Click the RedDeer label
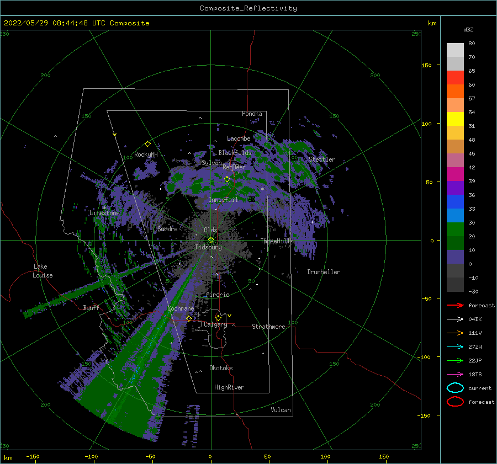The height and width of the screenshot is (464, 497). click(234, 167)
